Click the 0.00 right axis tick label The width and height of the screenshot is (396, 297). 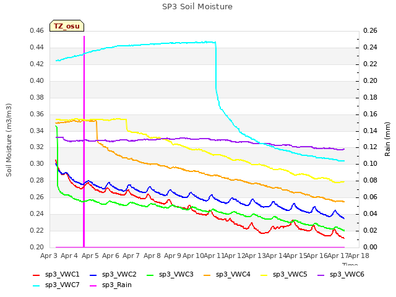tap(370, 247)
